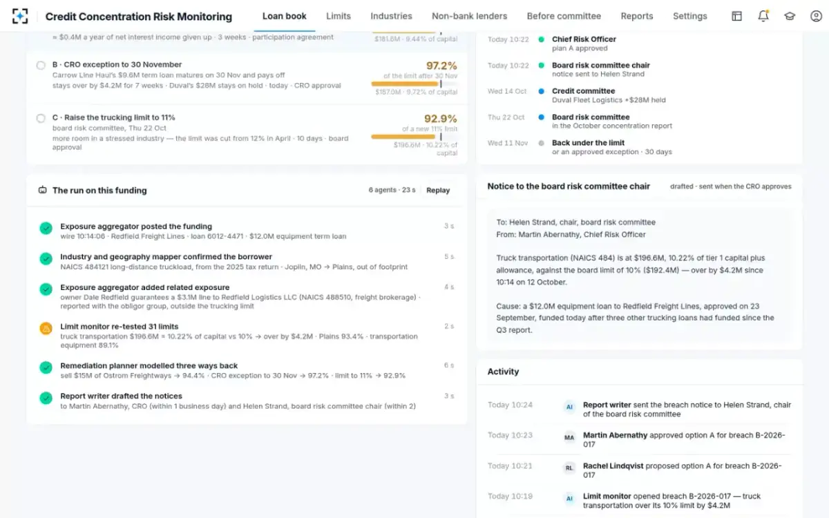Click the blue timeline dot for Credit committee

(x=541, y=91)
